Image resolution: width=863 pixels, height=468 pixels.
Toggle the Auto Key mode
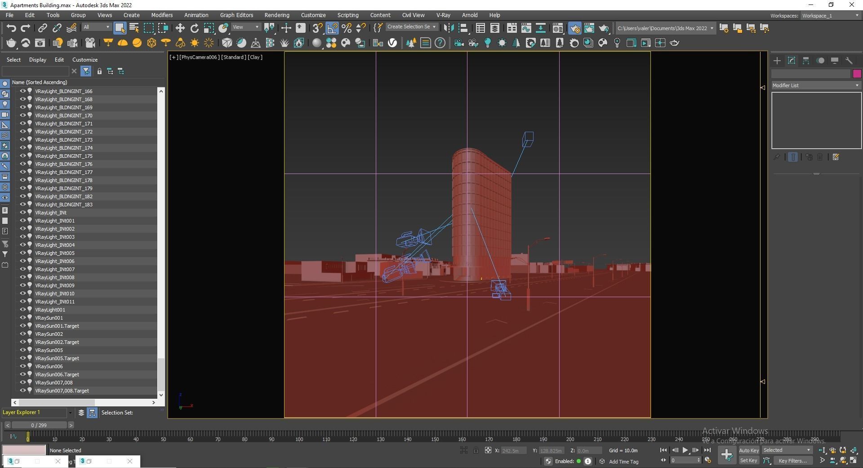749,450
